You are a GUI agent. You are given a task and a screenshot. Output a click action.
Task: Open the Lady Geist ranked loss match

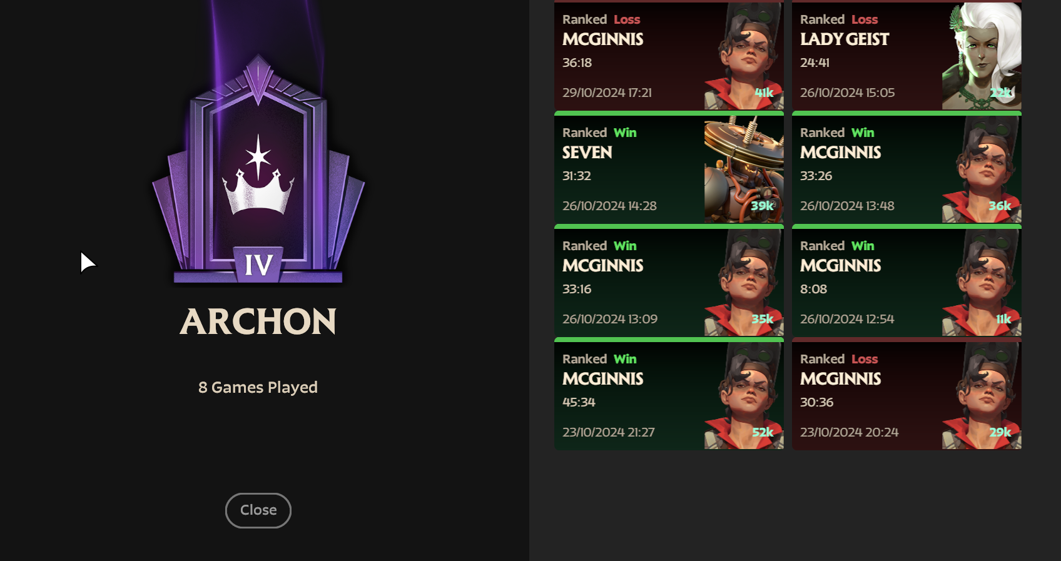click(906, 55)
